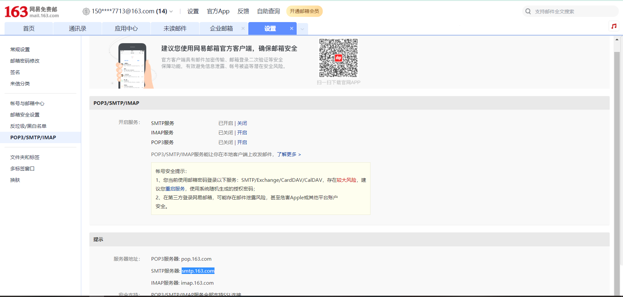Focus the full-text mail search field
Viewport: 623px width, 297px height.
coord(574,11)
